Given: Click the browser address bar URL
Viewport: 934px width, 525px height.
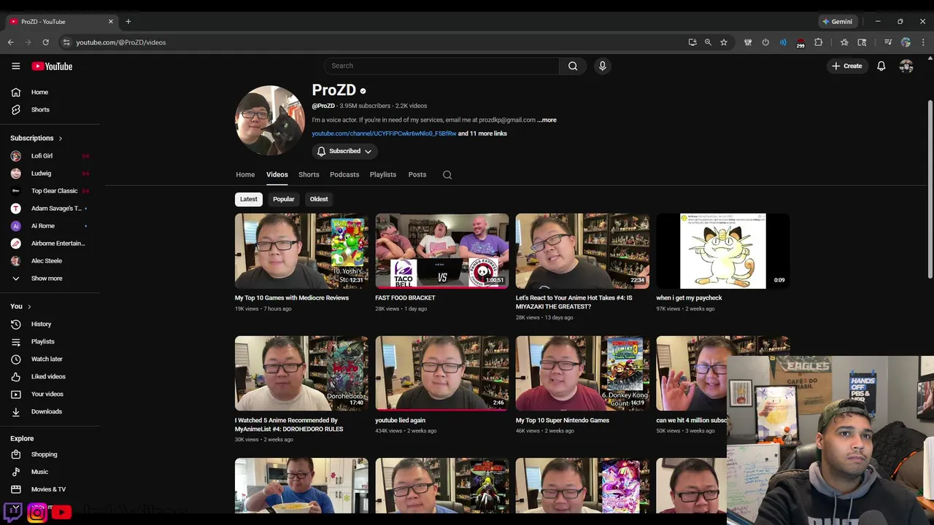Looking at the screenshot, I should (121, 42).
